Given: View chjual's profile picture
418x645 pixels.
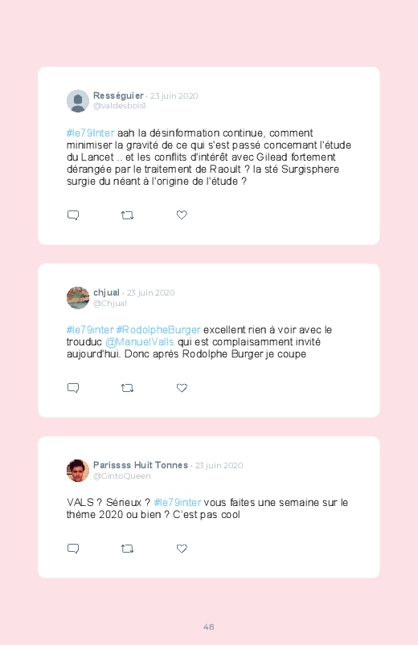Looking at the screenshot, I should tap(78, 298).
